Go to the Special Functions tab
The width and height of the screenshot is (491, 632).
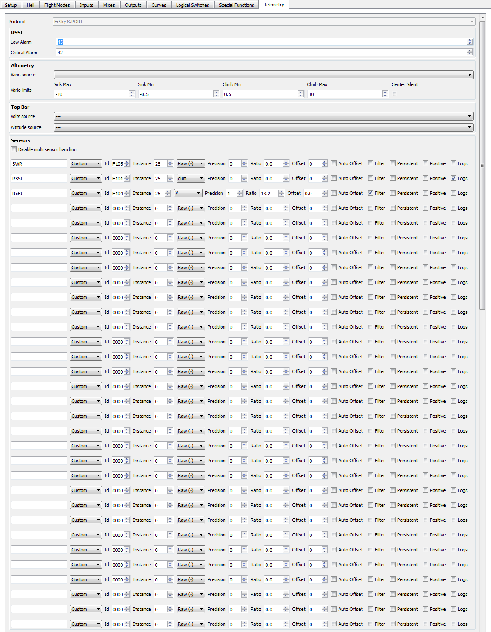(x=236, y=5)
